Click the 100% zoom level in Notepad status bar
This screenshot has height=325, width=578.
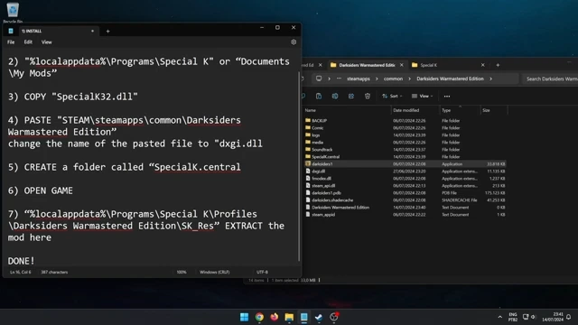[x=182, y=272]
